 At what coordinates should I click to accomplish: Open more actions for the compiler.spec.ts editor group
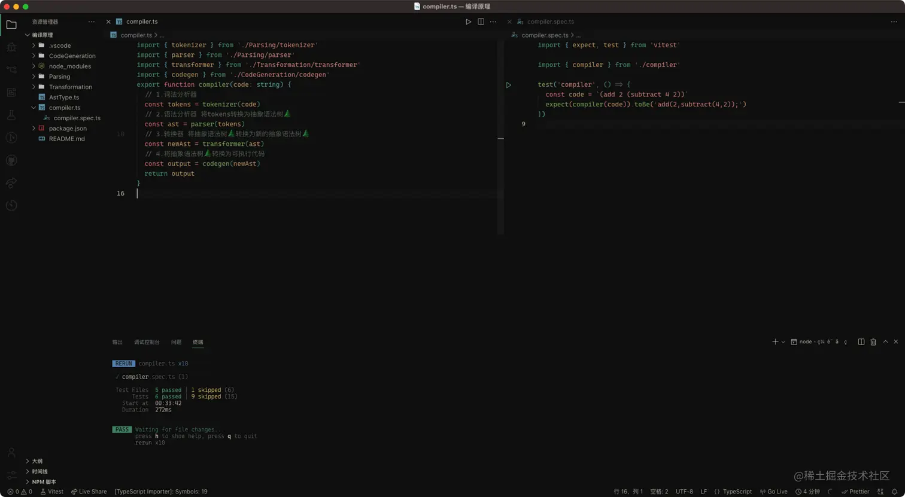(x=894, y=22)
